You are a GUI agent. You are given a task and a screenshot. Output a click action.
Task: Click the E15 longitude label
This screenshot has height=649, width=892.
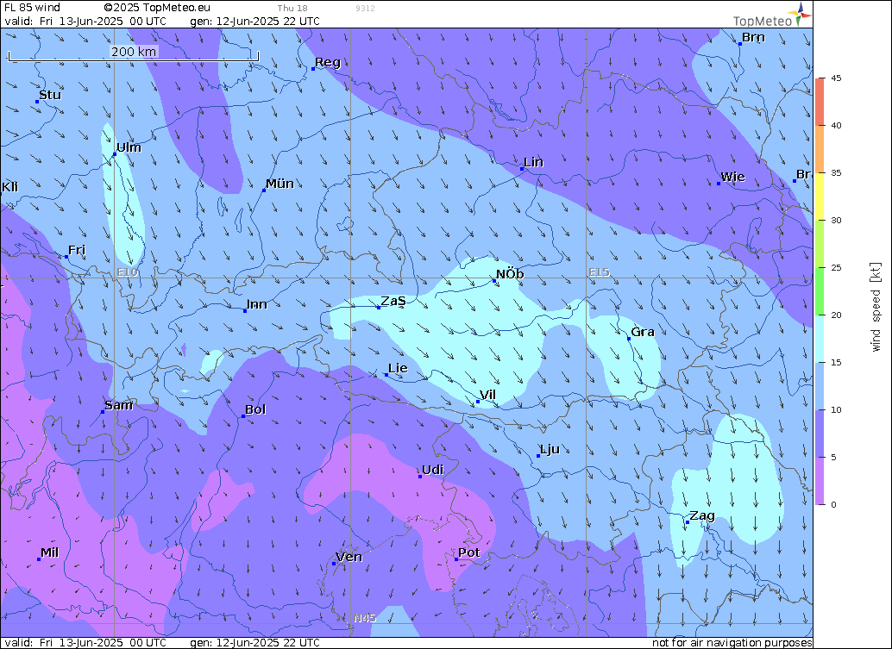click(599, 272)
